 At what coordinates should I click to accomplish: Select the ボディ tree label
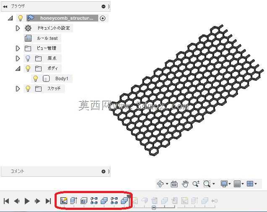(52, 68)
